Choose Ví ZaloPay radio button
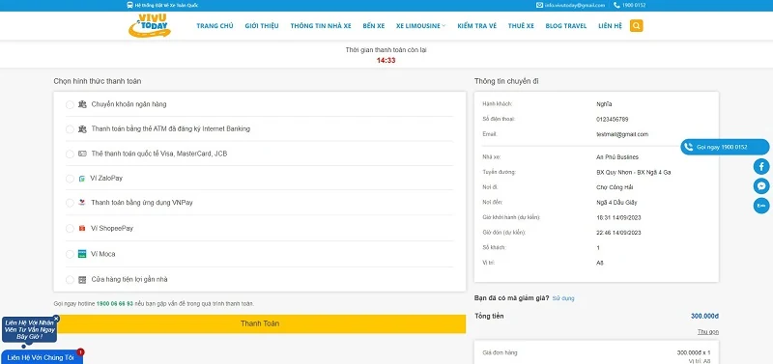This screenshot has width=773, height=364. coord(70,179)
